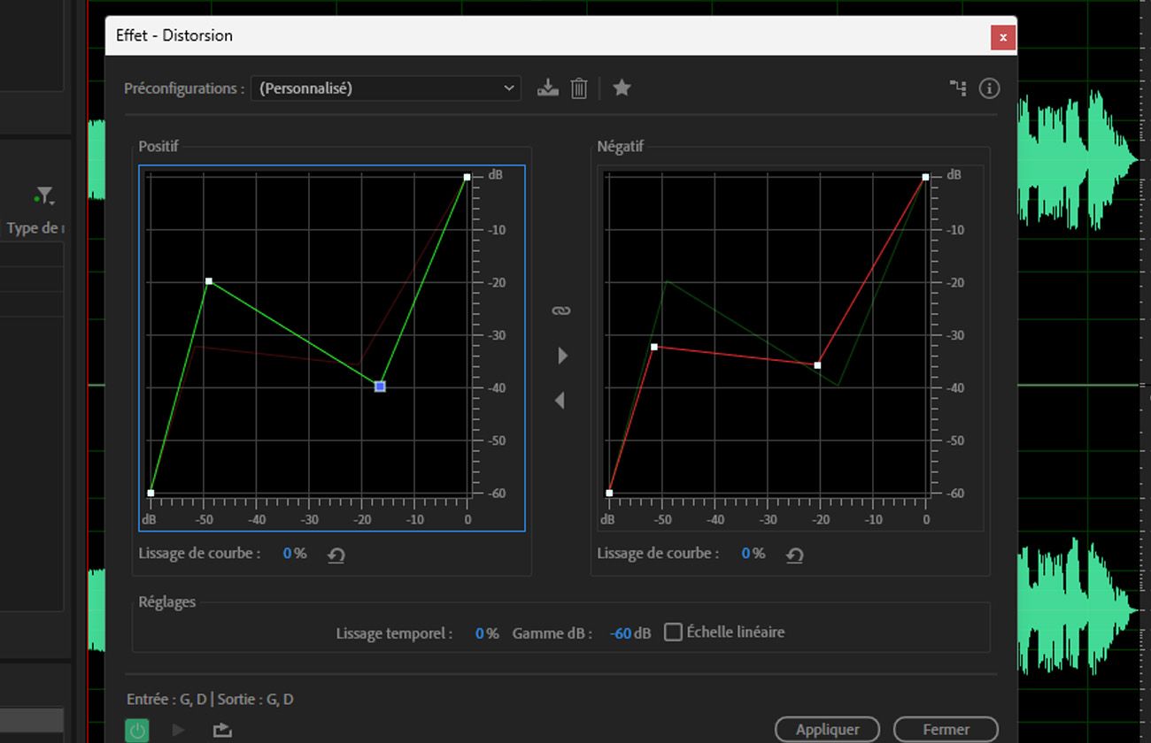Click Positif Lissage de courbe 0% value
Image resolution: width=1151 pixels, height=743 pixels.
pos(294,554)
